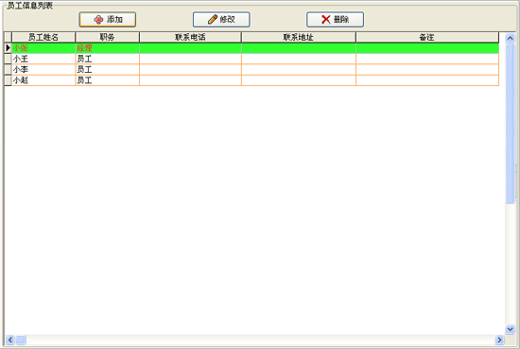Click the 备注 column header

(427, 37)
